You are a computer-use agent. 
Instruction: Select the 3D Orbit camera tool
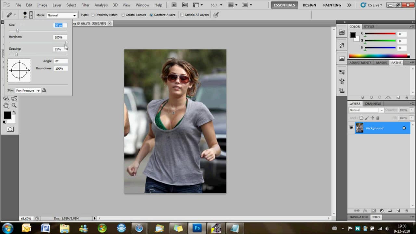[14, 98]
